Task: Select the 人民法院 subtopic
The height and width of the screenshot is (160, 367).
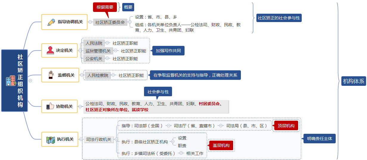Action: coord(94,43)
